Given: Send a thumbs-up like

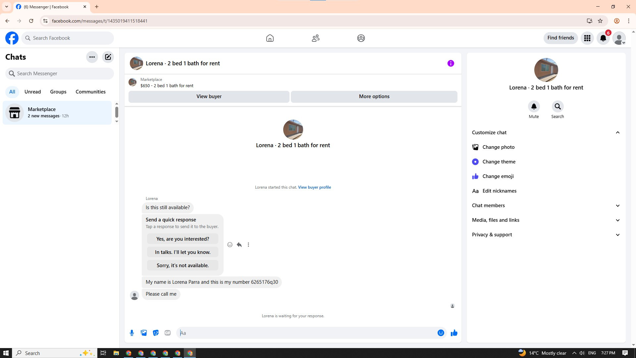Looking at the screenshot, I should [x=454, y=333].
